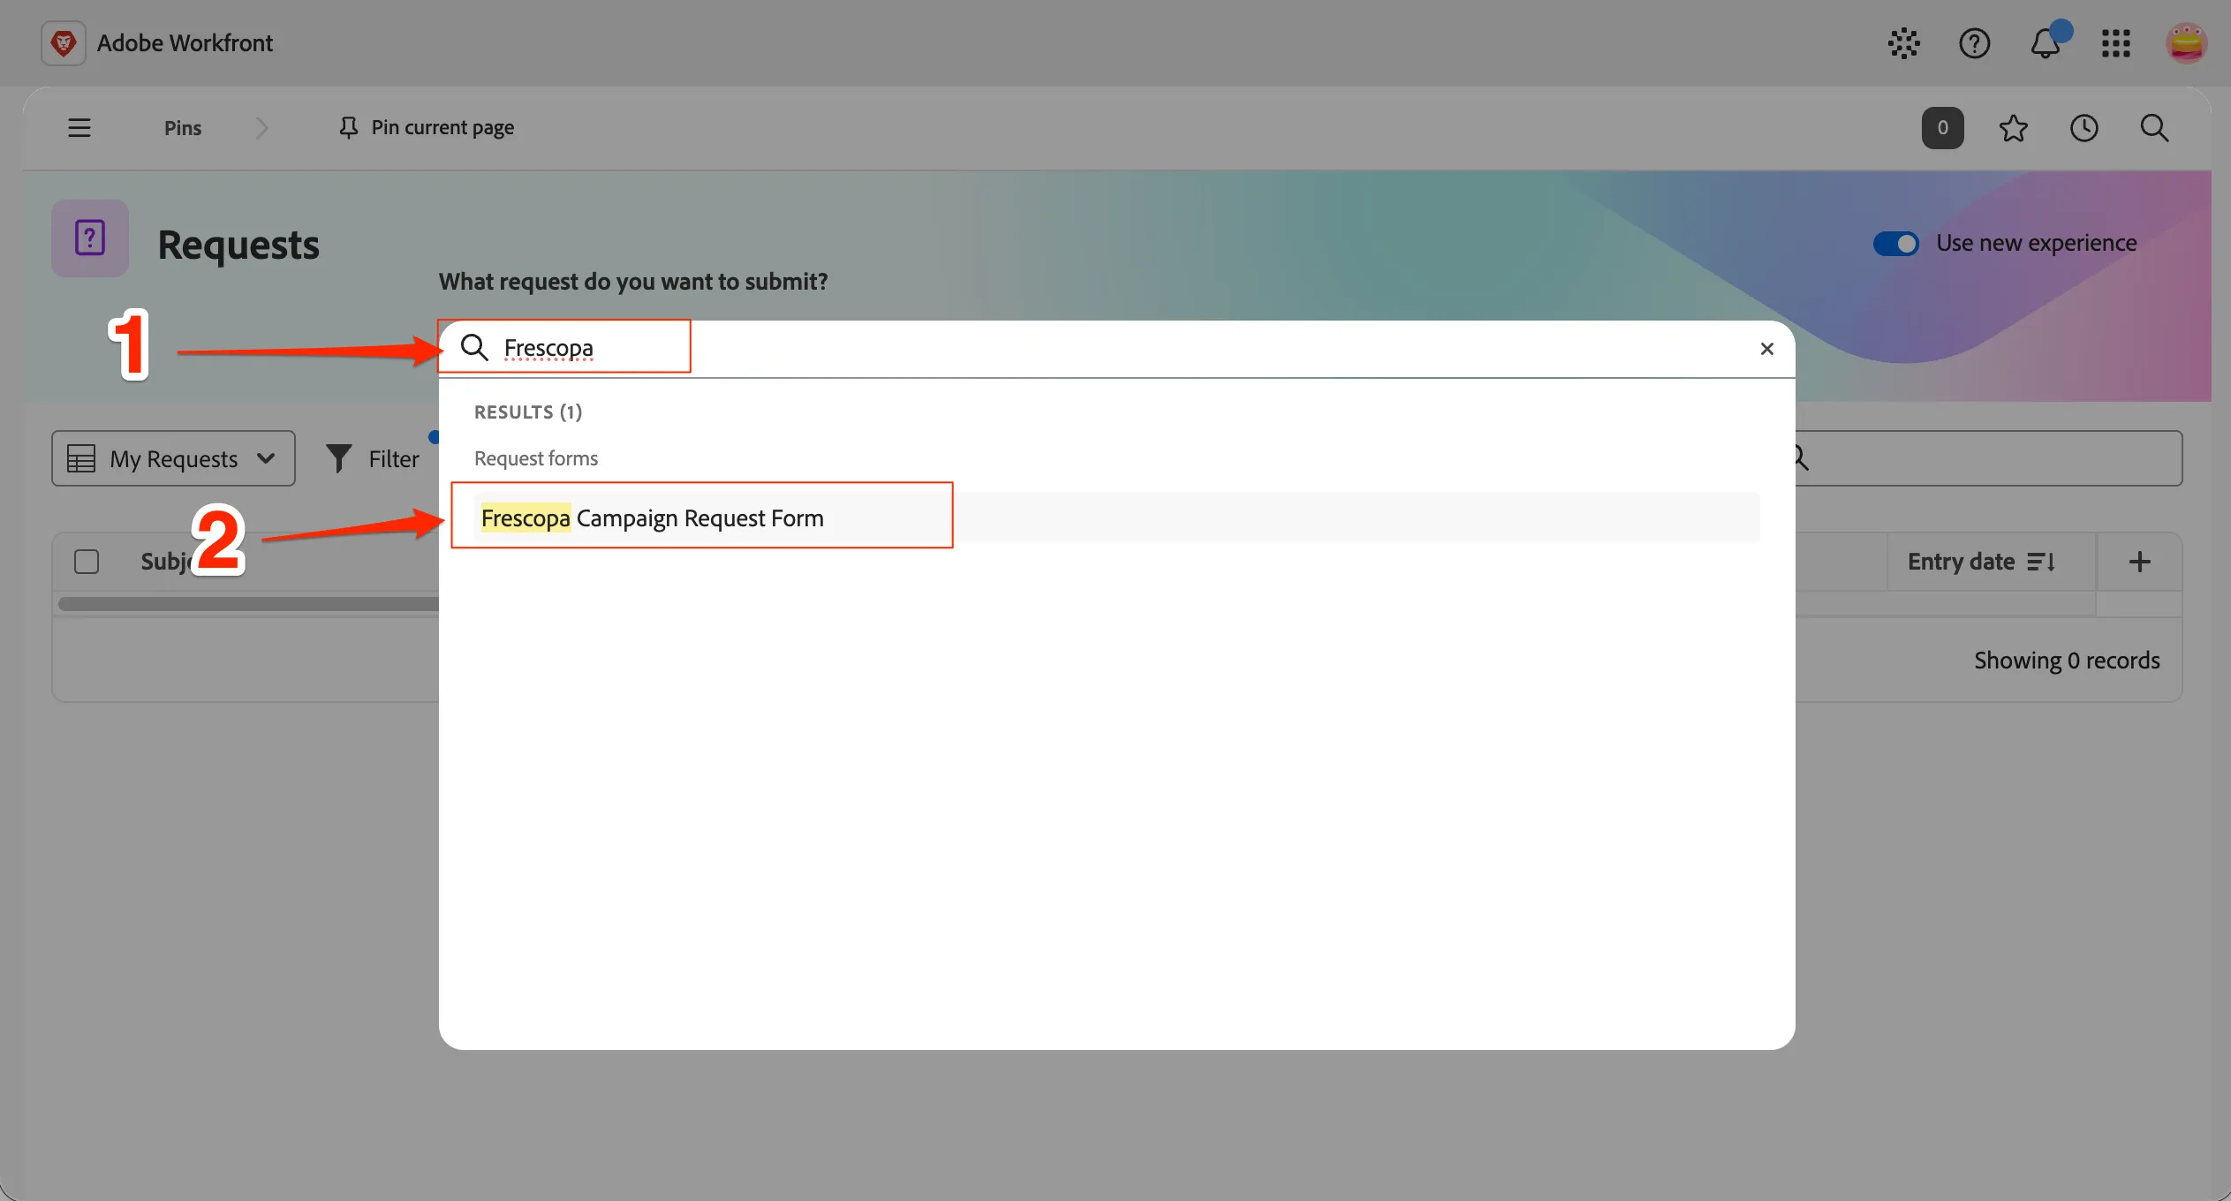Open the global search magnifier

pos(2155,128)
